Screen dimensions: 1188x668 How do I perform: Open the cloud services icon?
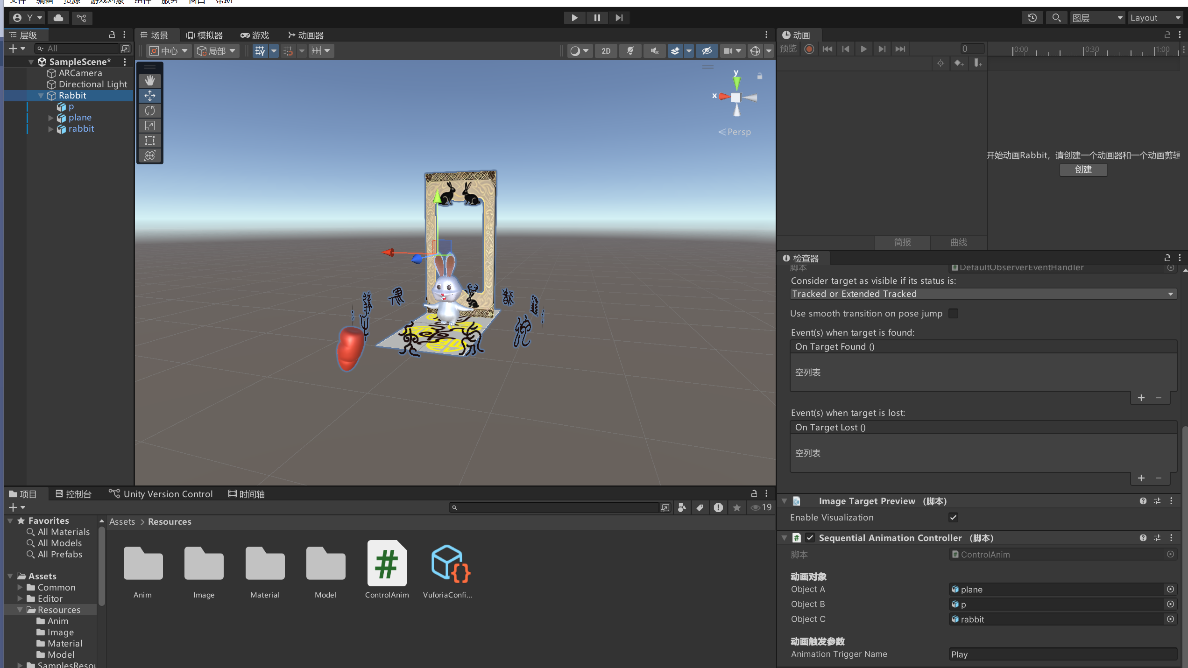58,18
